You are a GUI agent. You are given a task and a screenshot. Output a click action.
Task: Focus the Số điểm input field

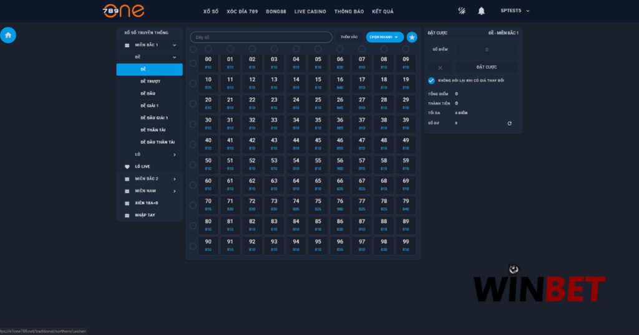pyautogui.click(x=487, y=50)
